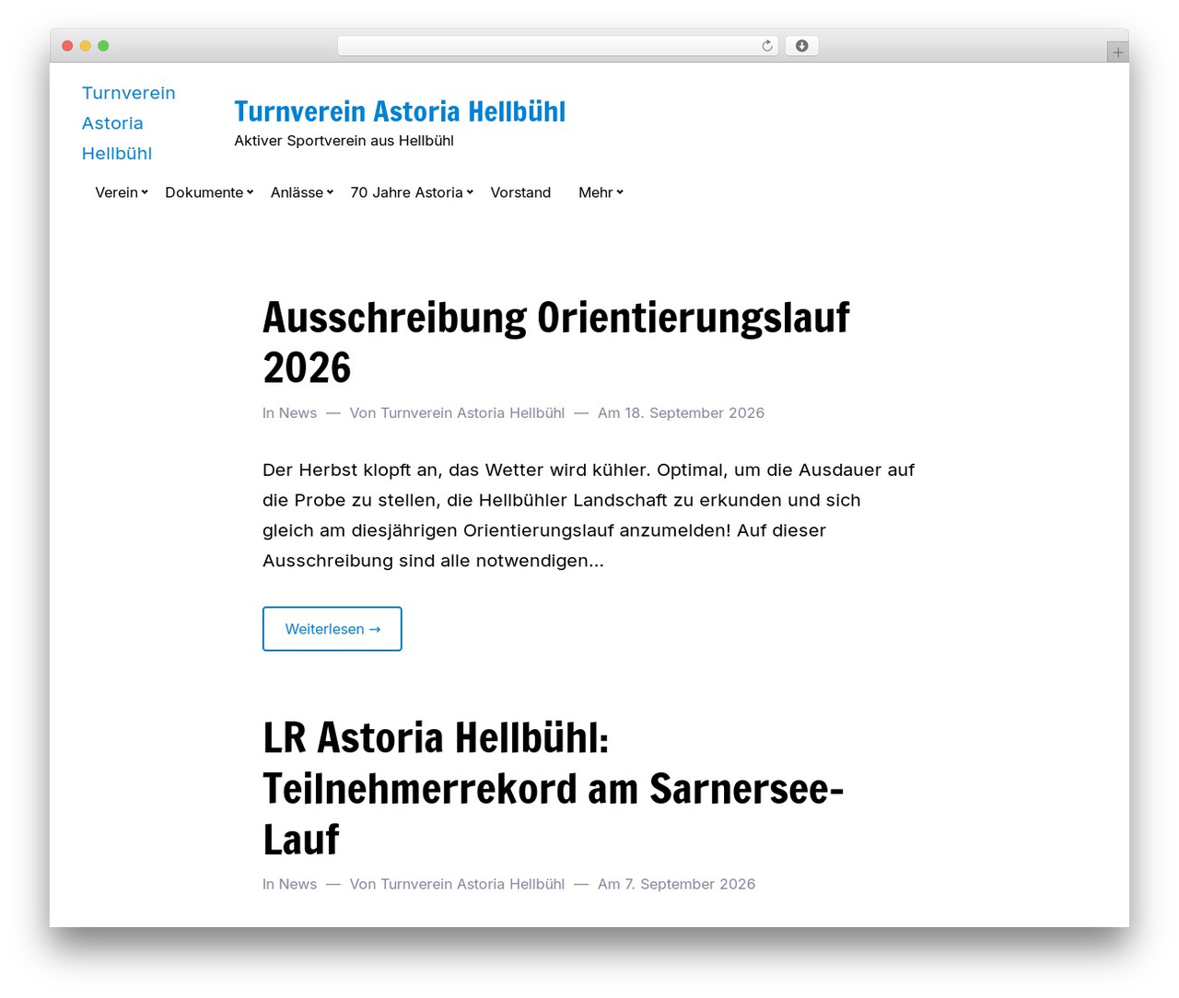Click the green maximize window button
Screen dimensions: 1179x998
[x=103, y=46]
